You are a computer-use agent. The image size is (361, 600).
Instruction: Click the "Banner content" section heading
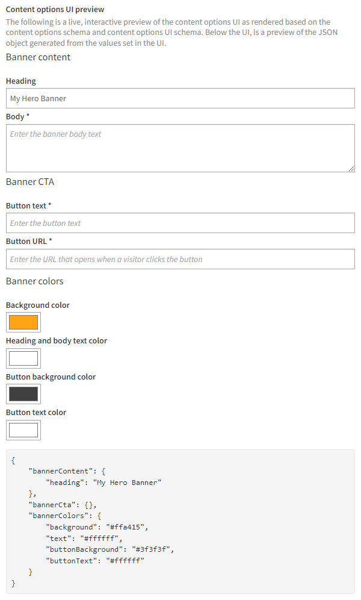pos(37,57)
